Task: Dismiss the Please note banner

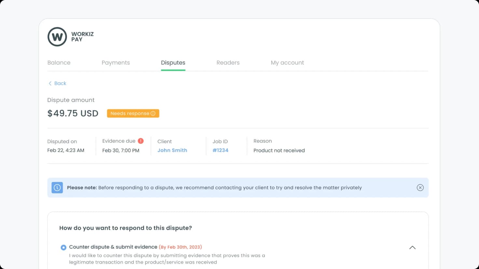Action: tap(420, 187)
